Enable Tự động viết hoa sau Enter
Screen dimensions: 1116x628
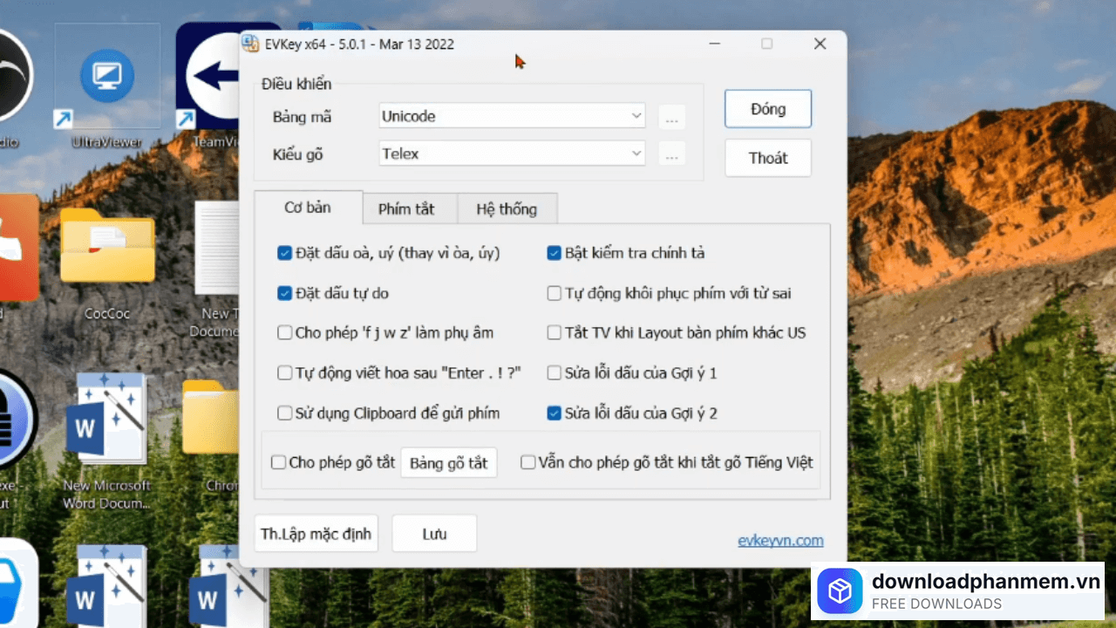click(284, 372)
